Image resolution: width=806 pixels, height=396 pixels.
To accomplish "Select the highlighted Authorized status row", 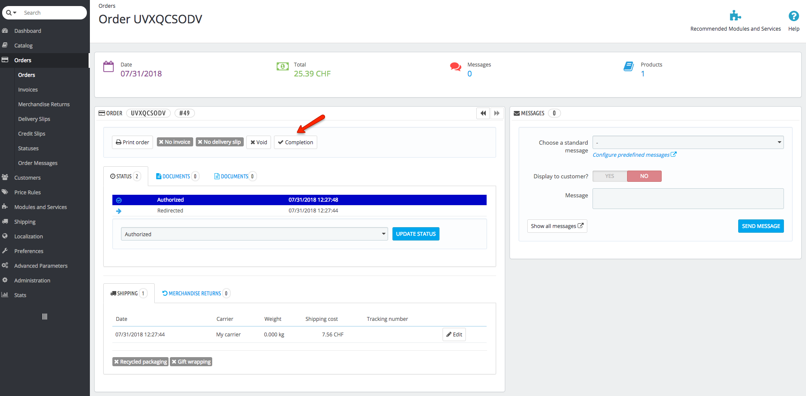I will pos(299,200).
